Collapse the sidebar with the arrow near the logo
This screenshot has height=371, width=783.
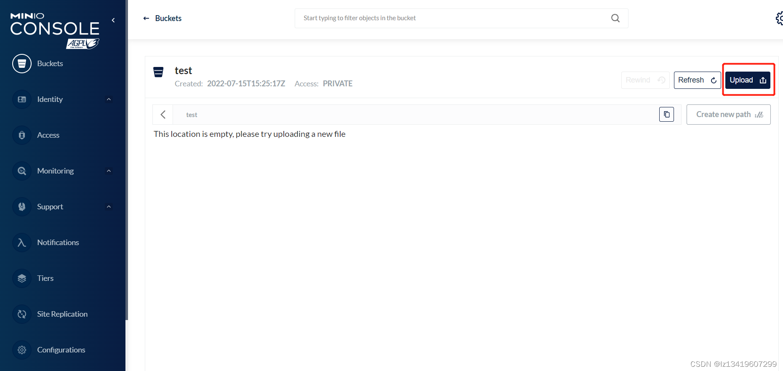click(113, 20)
